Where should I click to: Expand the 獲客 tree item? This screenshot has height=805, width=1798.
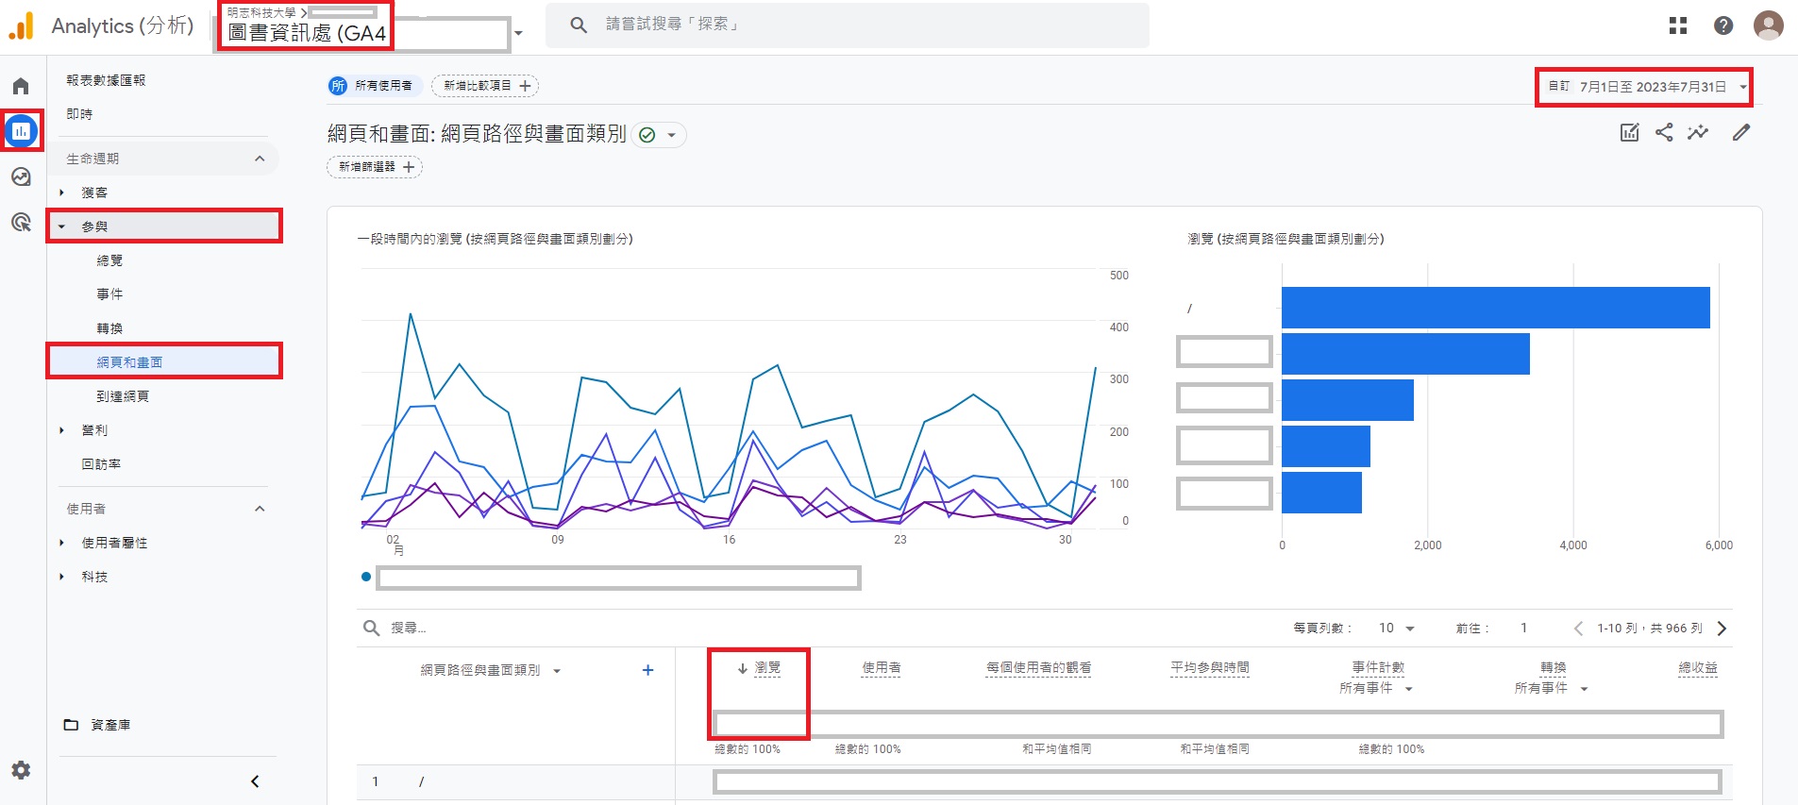62,193
